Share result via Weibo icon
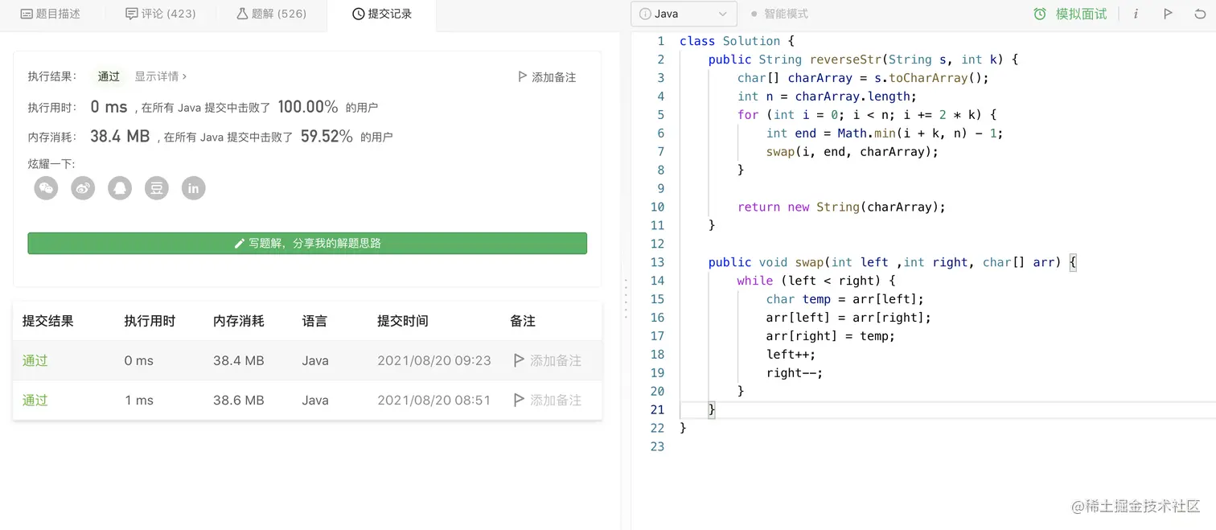This screenshot has width=1216, height=530. click(x=83, y=188)
